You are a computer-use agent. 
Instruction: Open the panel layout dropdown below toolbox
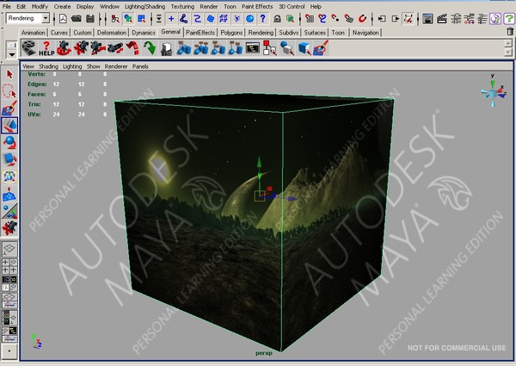[9, 351]
